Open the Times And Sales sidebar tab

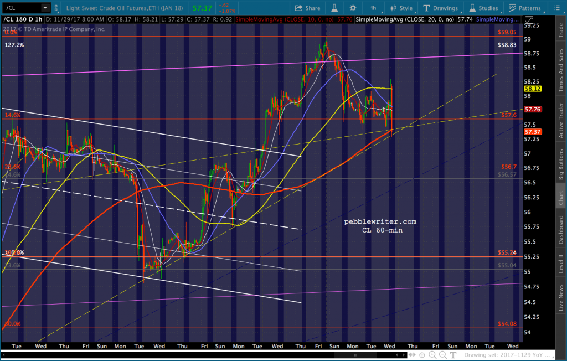click(561, 70)
